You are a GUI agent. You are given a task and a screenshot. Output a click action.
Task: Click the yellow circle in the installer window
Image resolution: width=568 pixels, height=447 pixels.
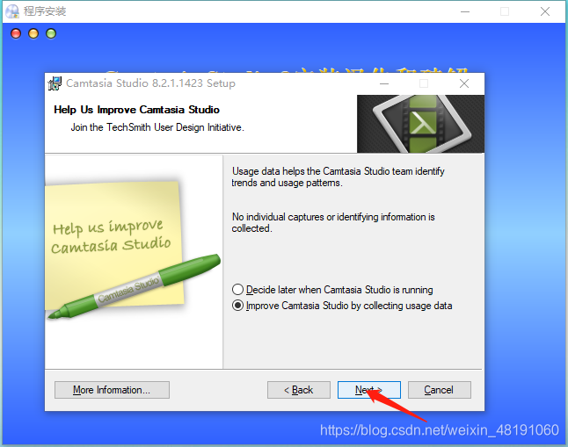point(33,33)
